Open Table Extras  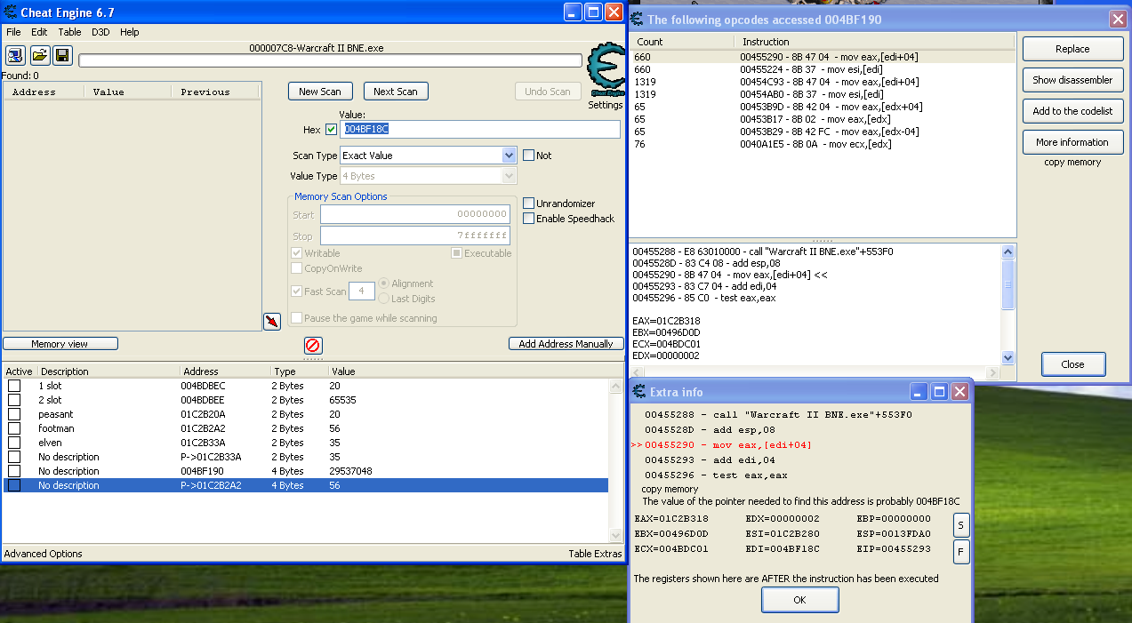pyautogui.click(x=595, y=554)
